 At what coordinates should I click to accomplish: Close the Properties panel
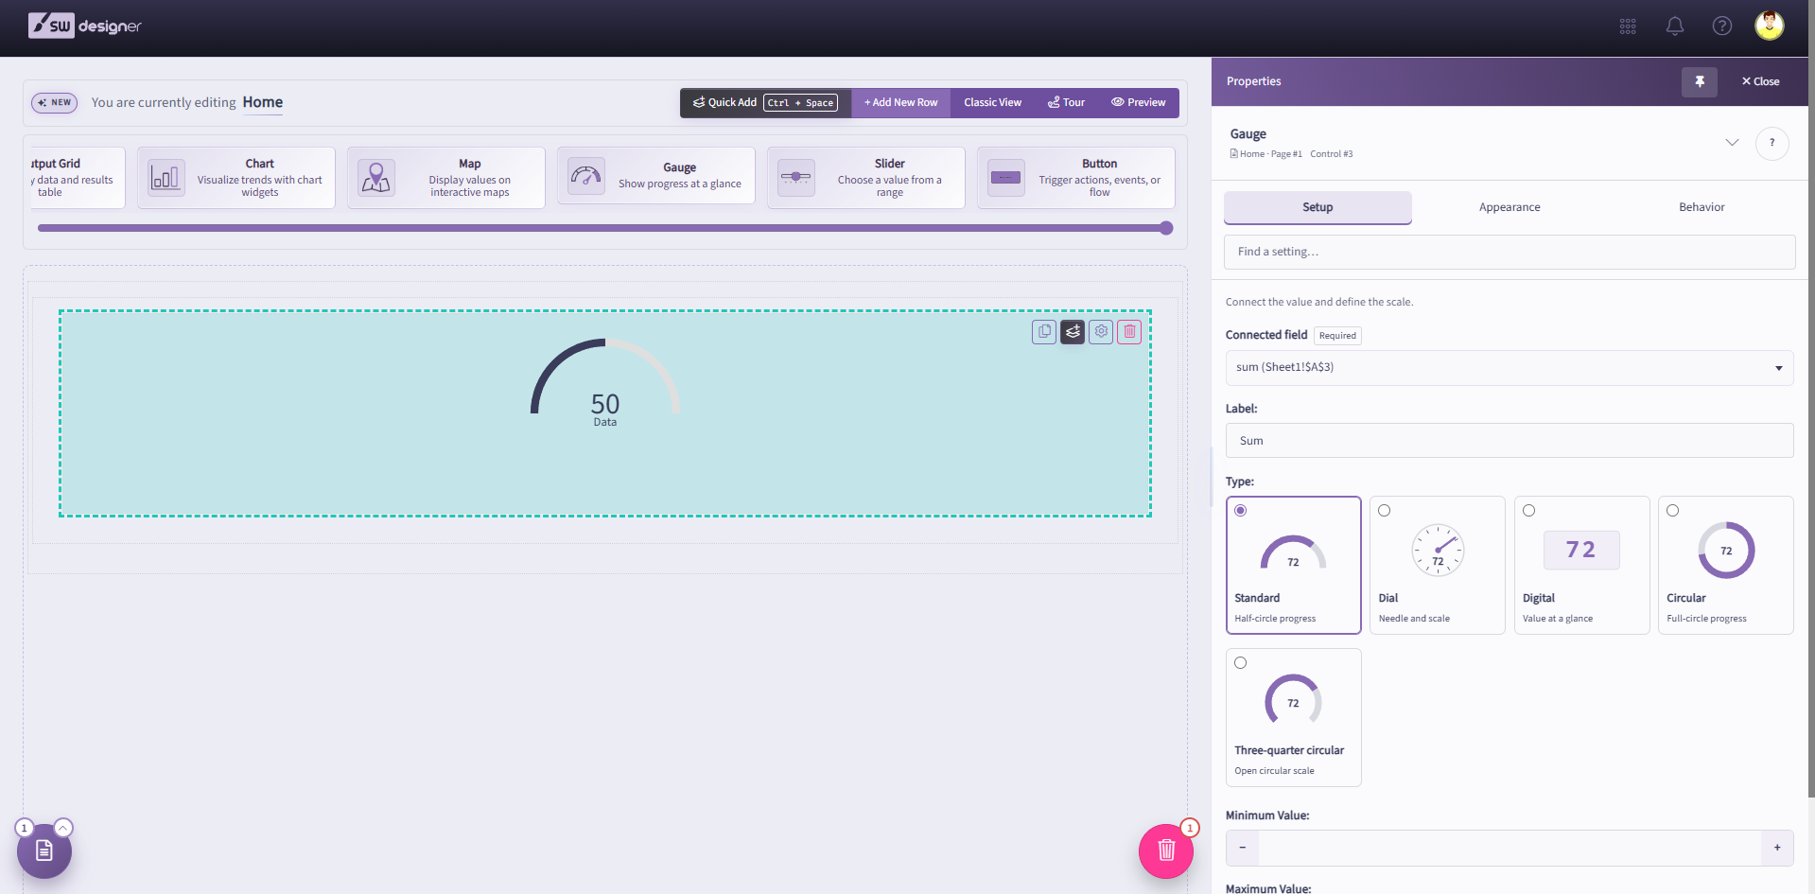click(x=1760, y=81)
